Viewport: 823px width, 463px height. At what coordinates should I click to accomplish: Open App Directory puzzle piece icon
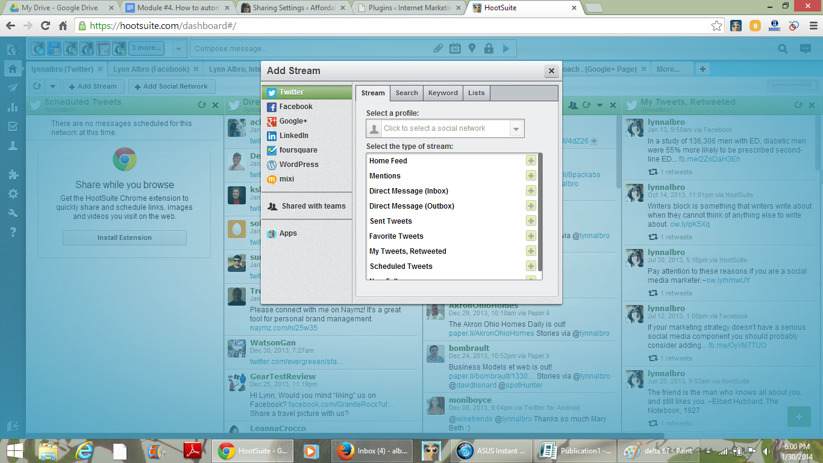(13, 175)
